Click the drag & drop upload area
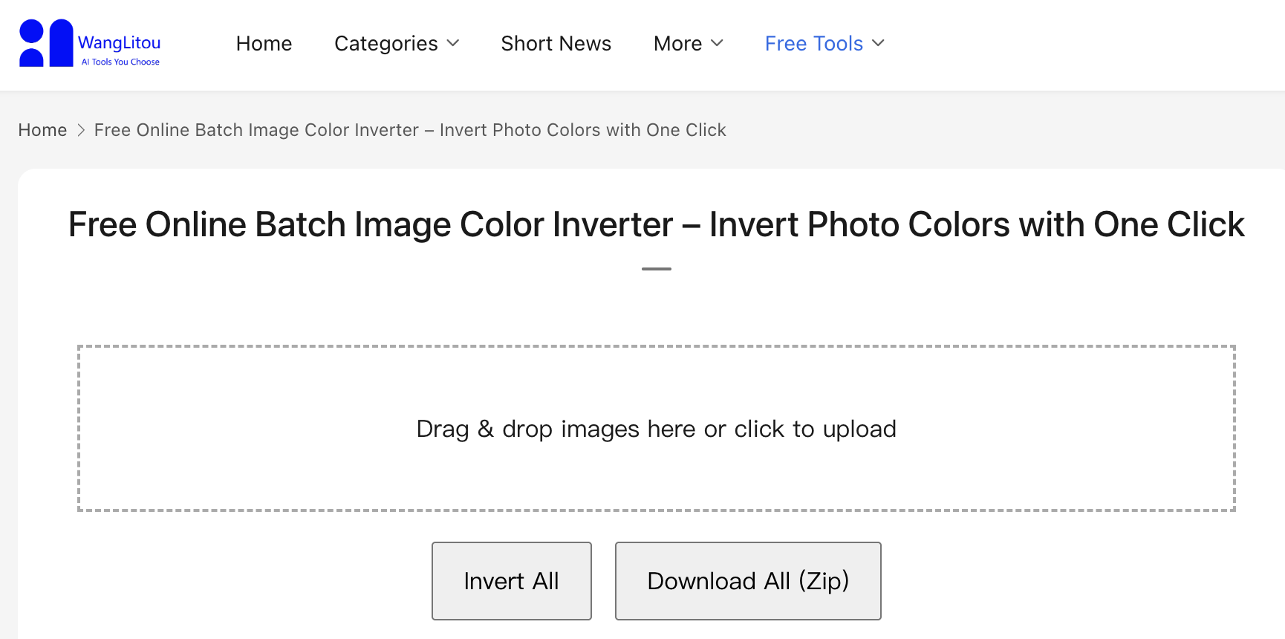1285x639 pixels. pyautogui.click(x=657, y=429)
